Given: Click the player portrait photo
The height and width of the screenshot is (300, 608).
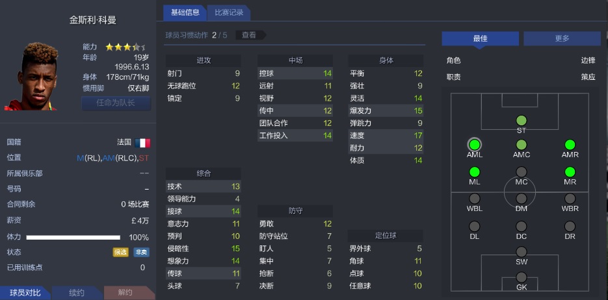Looking at the screenshot, I should point(31,76).
